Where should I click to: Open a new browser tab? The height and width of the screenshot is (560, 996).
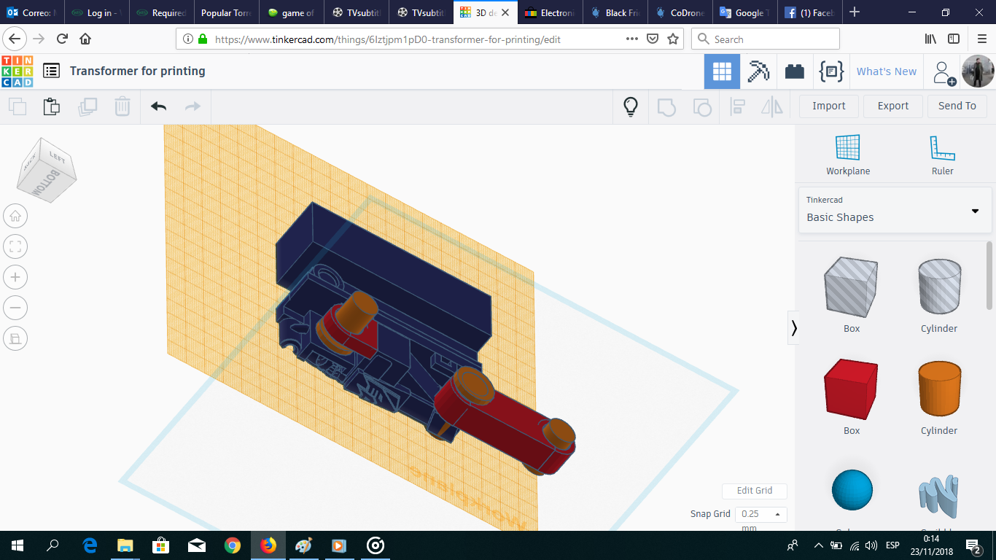click(855, 12)
